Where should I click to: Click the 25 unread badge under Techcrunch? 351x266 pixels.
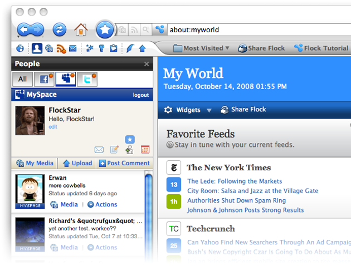(174, 245)
